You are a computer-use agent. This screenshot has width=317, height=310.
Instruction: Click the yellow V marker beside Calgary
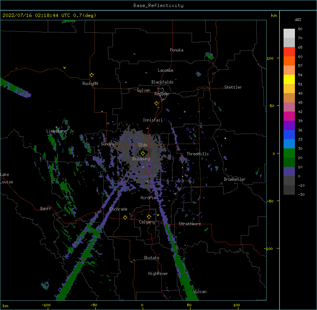158,215
